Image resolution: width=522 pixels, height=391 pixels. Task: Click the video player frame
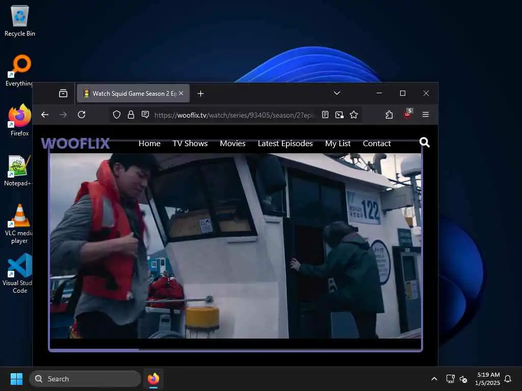236,246
